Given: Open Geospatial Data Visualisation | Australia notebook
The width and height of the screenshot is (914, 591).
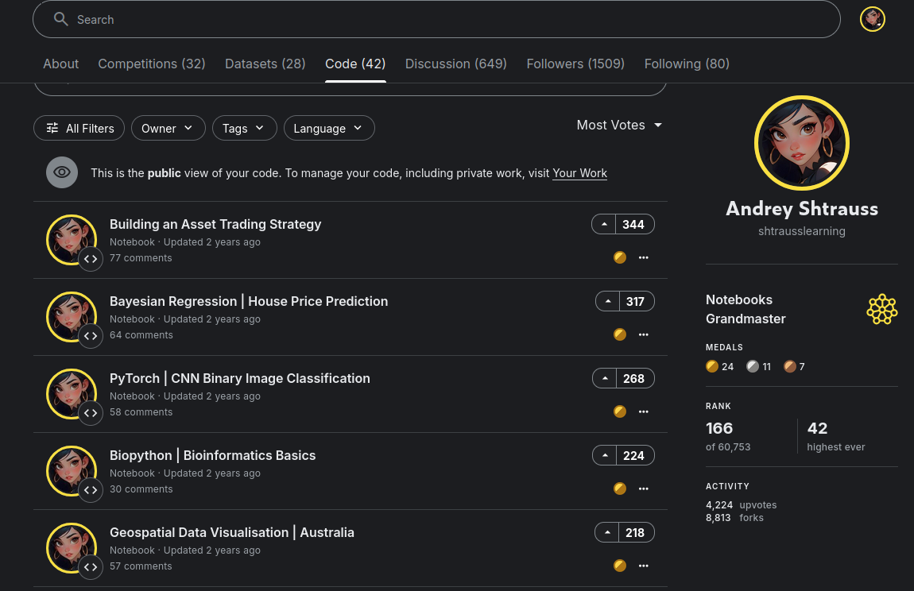Looking at the screenshot, I should click(232, 533).
